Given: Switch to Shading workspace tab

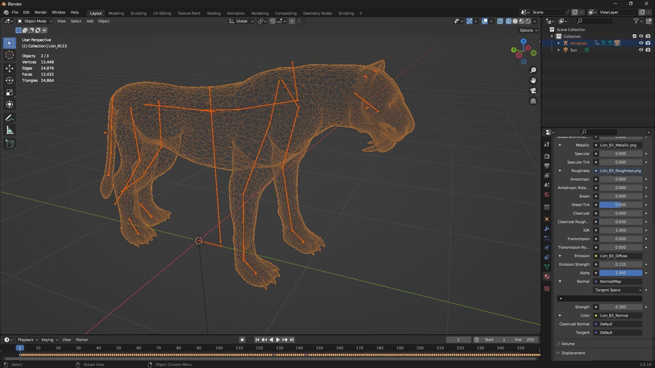Looking at the screenshot, I should [x=214, y=13].
